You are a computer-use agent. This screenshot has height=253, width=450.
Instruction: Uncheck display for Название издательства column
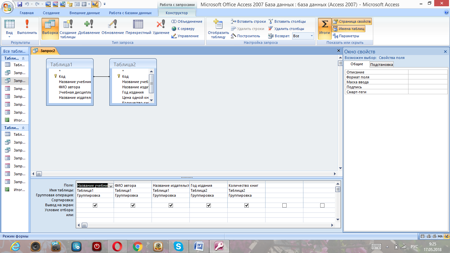point(171,205)
